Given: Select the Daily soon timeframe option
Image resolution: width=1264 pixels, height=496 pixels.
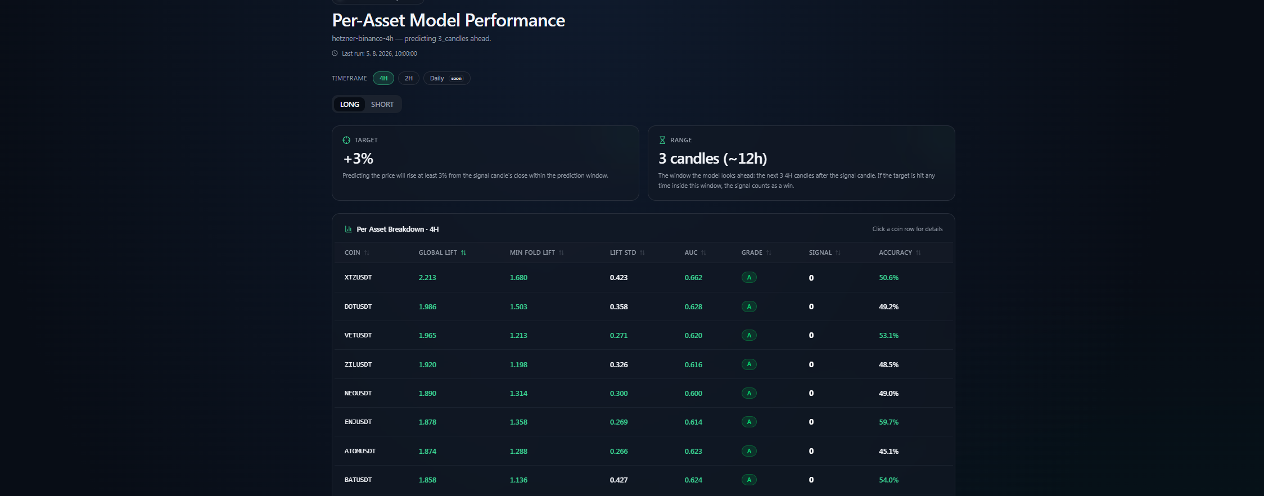Looking at the screenshot, I should point(446,78).
